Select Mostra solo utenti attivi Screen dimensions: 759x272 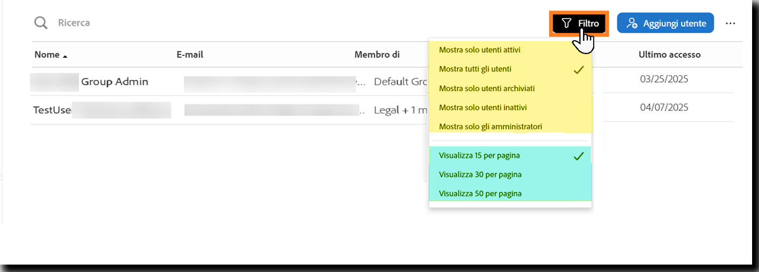point(479,50)
